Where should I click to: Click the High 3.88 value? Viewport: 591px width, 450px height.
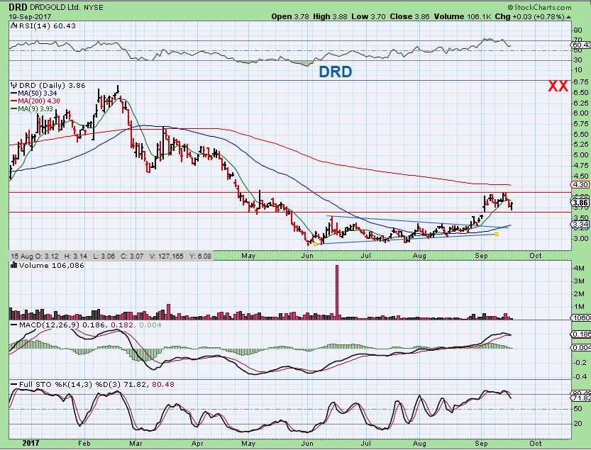(330, 16)
